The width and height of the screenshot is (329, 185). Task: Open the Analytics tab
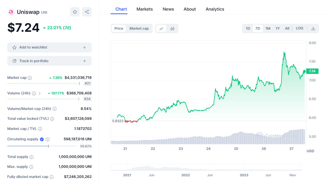pos(215,9)
